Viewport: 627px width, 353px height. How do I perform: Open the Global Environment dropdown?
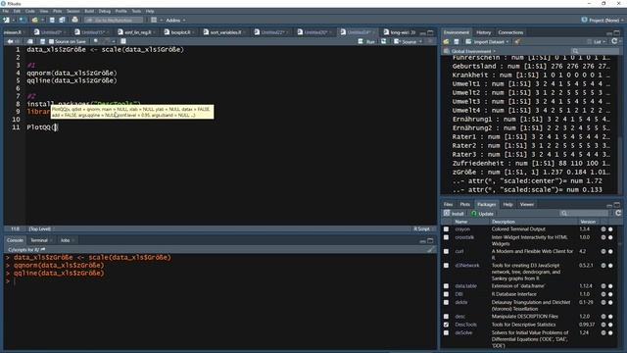(x=470, y=51)
